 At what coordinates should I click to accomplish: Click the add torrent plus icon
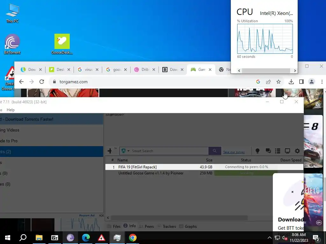[x=110, y=151]
